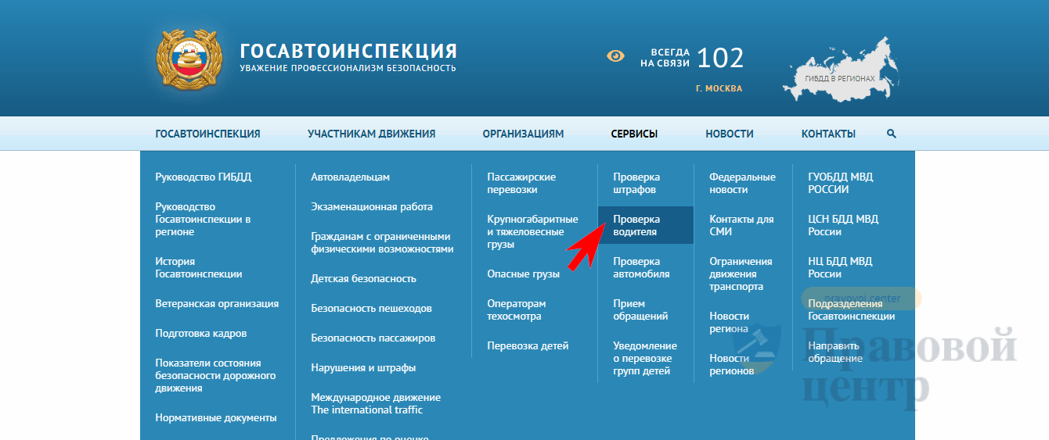Open Безопасность пешеходов

(x=371, y=309)
